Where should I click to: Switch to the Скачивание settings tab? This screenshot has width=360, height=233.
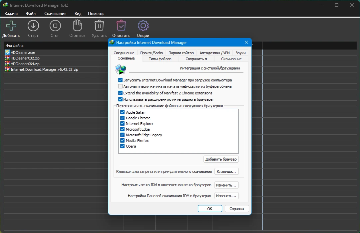tap(231, 59)
